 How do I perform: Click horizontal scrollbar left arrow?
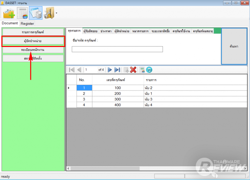coord(68,168)
